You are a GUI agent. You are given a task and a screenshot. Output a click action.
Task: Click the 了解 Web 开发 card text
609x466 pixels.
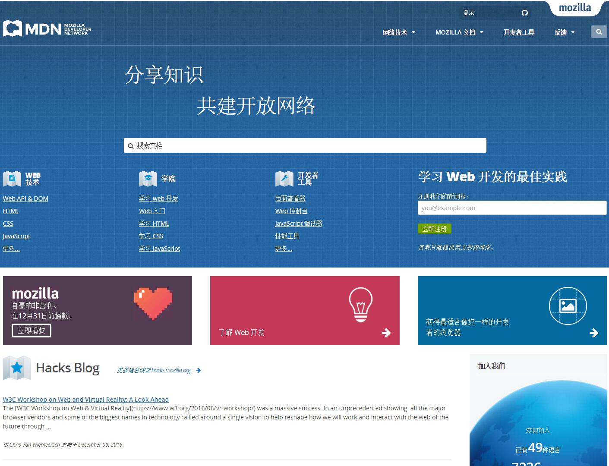pos(242,332)
